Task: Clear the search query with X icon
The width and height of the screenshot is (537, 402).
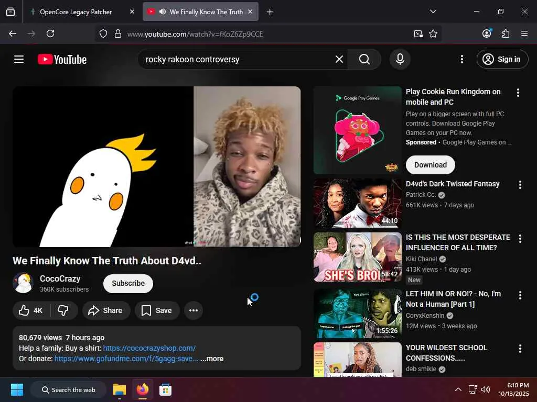Action: point(339,59)
